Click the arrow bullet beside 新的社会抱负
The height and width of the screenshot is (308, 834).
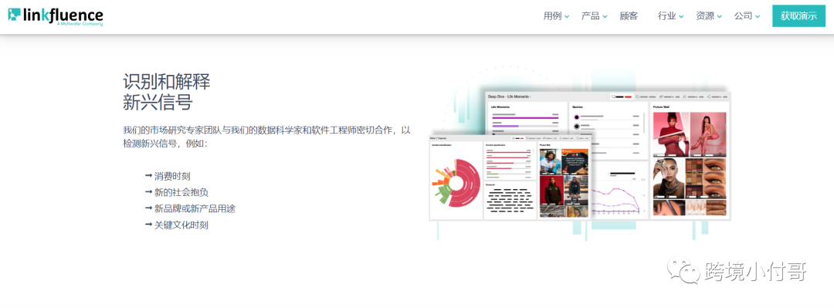click(148, 192)
